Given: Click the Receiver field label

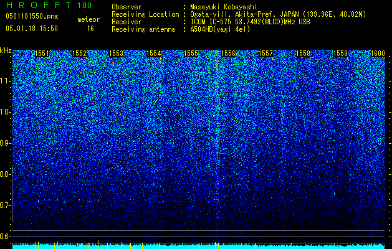Looking at the screenshot, I should click(127, 22).
